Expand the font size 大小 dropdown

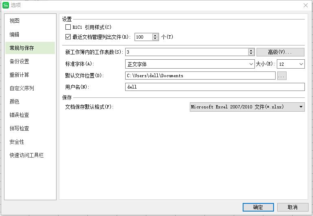[301, 64]
